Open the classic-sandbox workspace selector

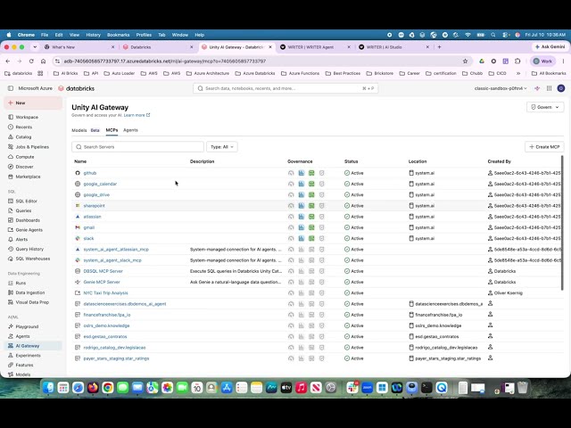click(501, 88)
